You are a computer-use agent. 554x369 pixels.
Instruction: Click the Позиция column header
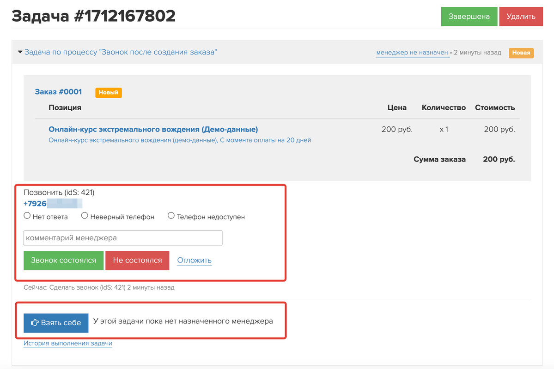coord(65,107)
